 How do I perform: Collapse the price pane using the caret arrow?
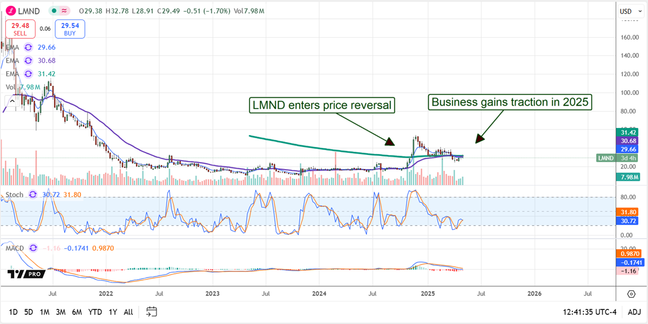coord(11,100)
